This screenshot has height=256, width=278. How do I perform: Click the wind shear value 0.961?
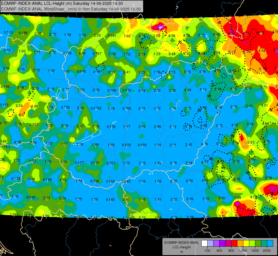pos(112,36)
